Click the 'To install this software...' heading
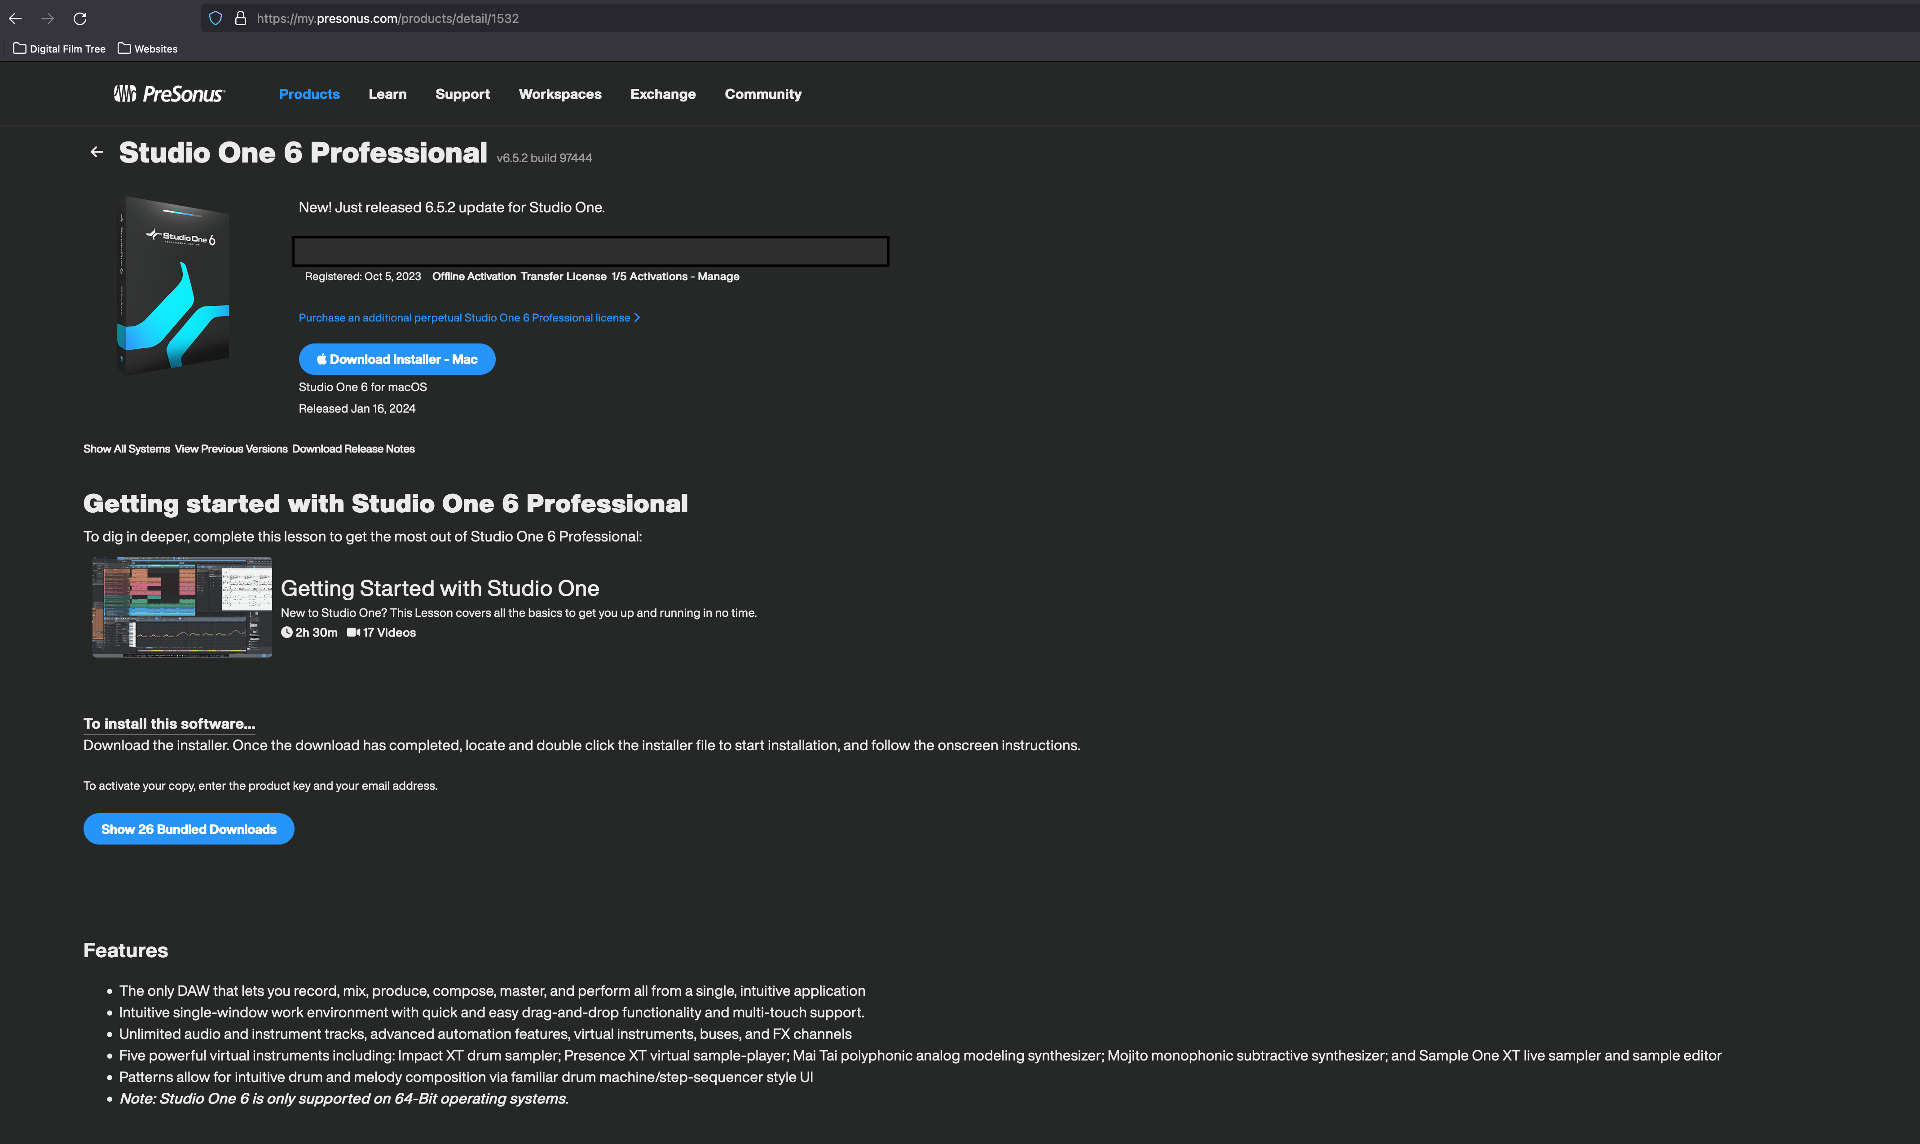The width and height of the screenshot is (1920, 1144). pyautogui.click(x=169, y=724)
